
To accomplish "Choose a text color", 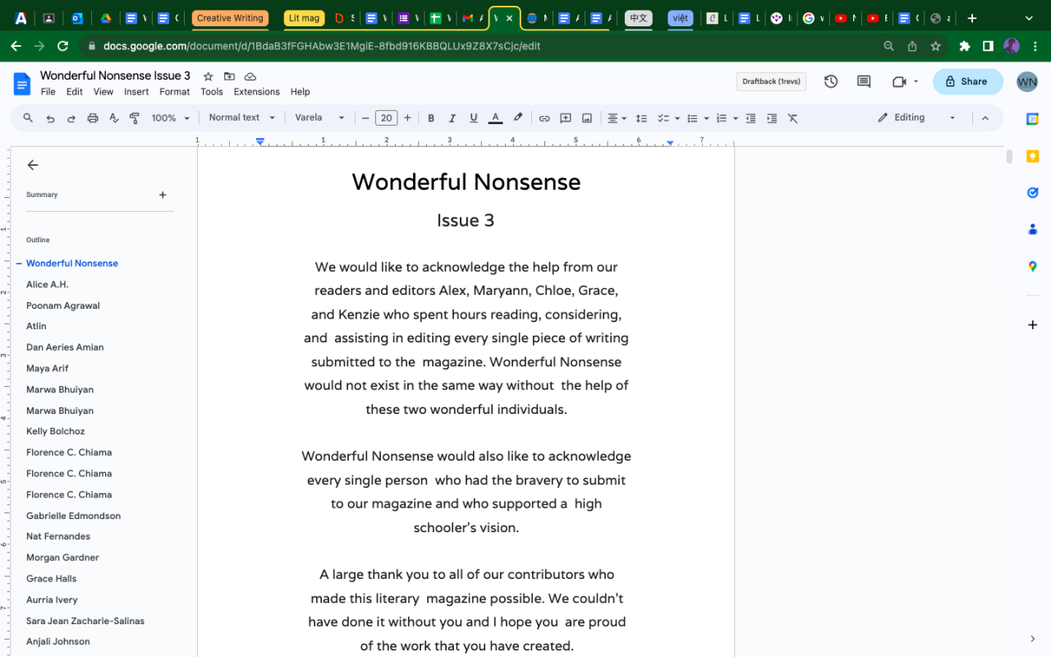I will [495, 118].
